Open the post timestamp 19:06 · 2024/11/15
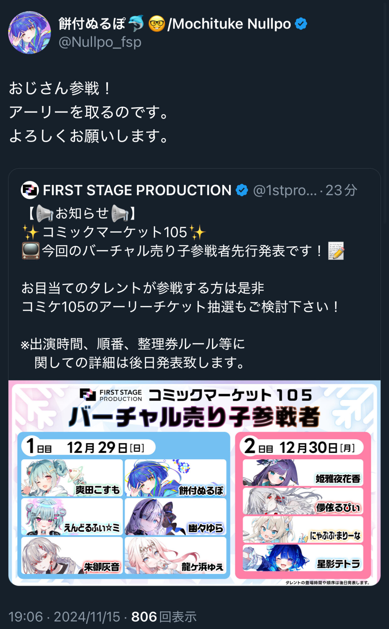389x629 pixels. (64, 617)
